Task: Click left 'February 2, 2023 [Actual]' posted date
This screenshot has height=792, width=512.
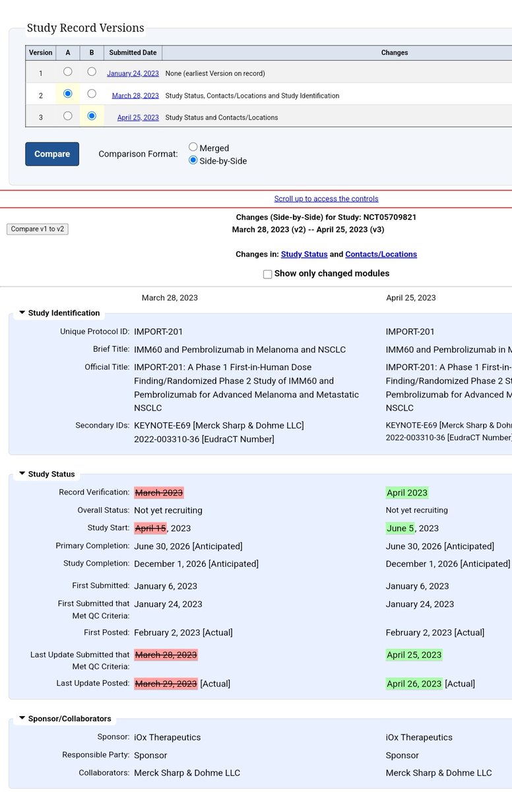Action: (x=183, y=632)
